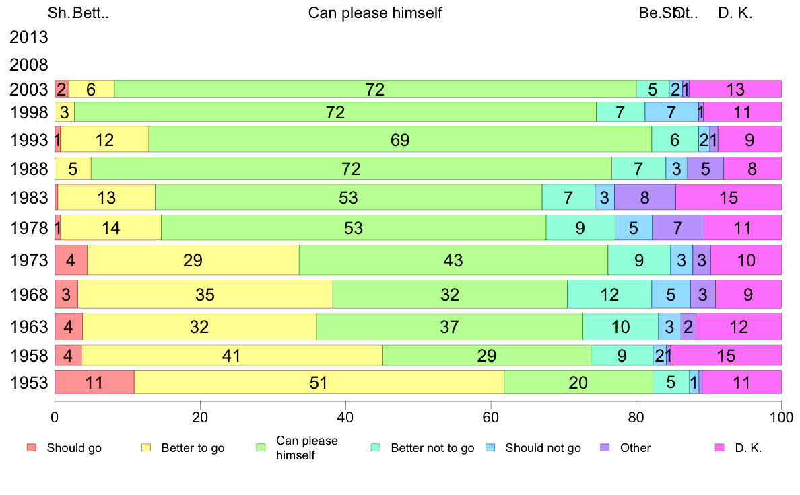Click the D. K. header label at top
800x495 pixels.
(735, 13)
